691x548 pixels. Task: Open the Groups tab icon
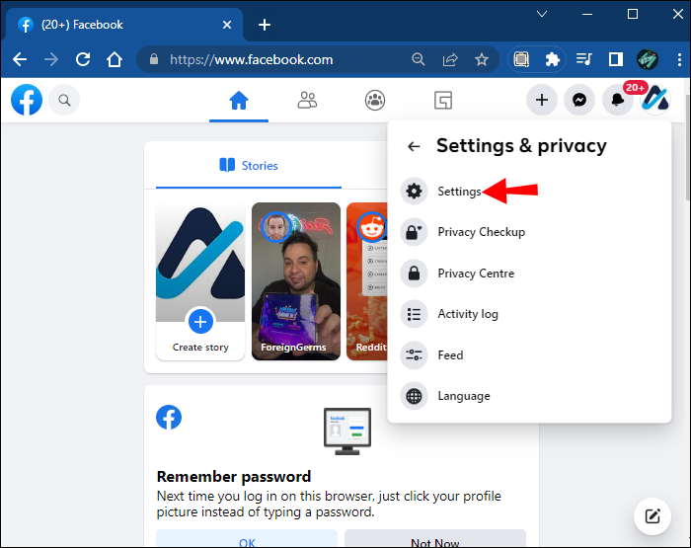[375, 101]
